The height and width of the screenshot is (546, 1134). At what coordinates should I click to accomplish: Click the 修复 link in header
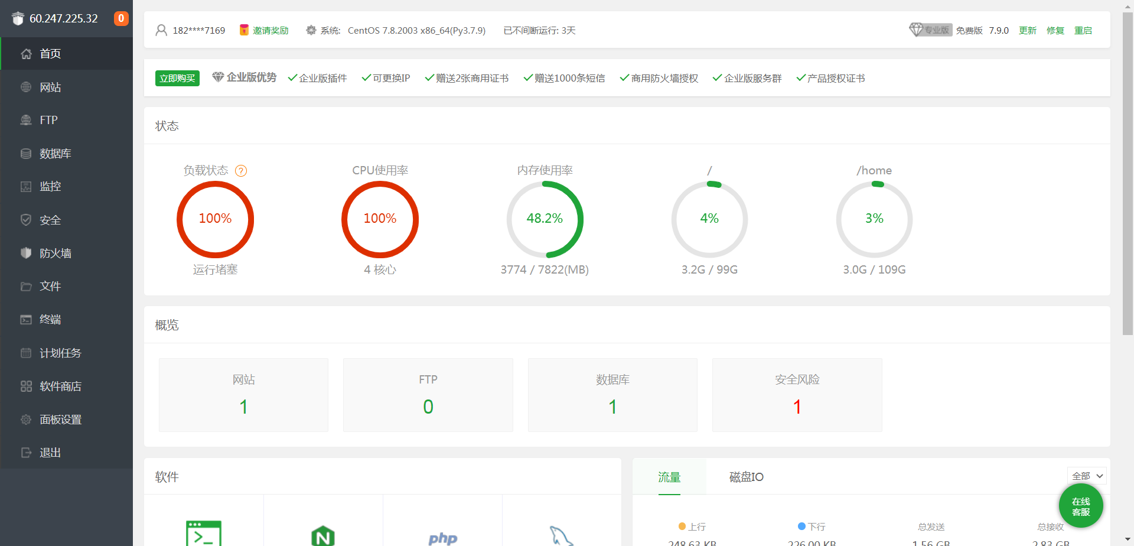pyautogui.click(x=1055, y=30)
